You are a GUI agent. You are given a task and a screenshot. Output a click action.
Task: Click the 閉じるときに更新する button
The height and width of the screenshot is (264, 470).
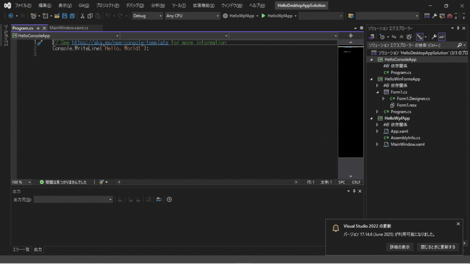click(438, 247)
